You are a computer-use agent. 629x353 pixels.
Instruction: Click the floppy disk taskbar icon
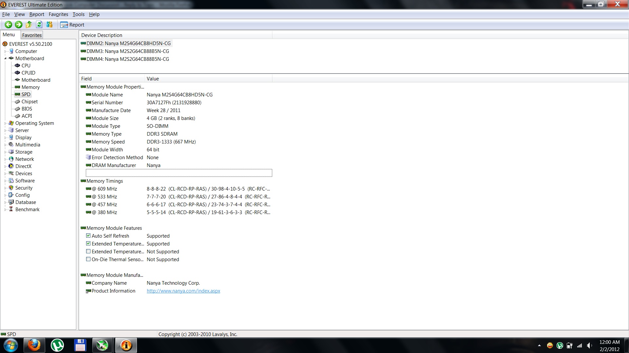(x=80, y=345)
